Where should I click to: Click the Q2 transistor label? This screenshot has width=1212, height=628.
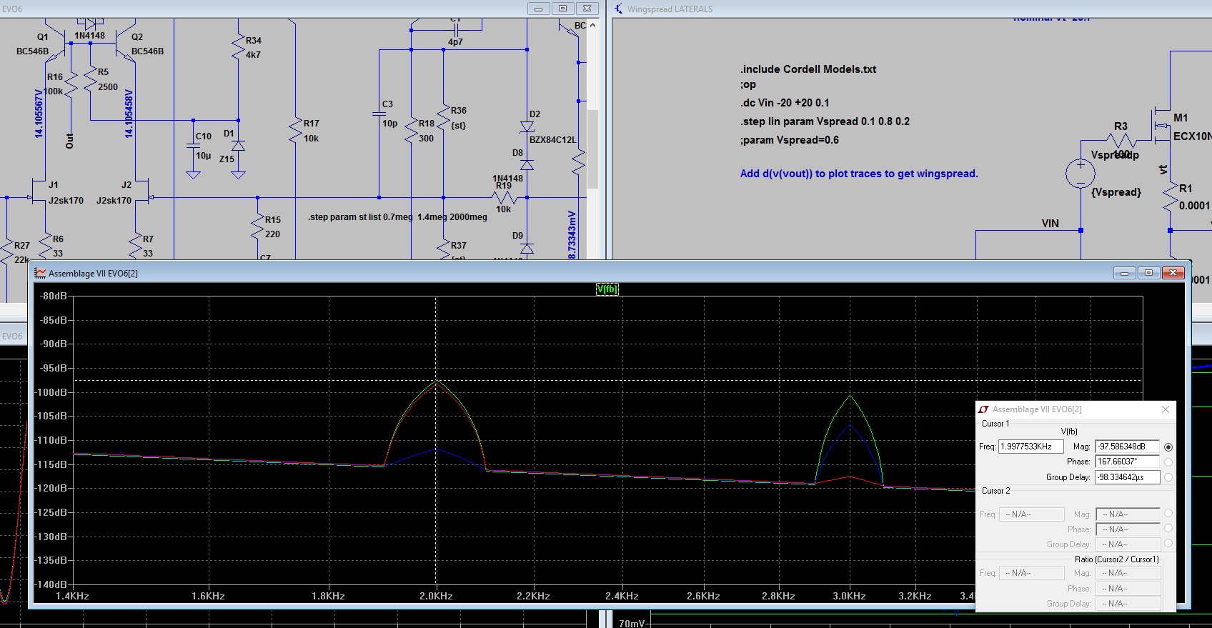pos(137,37)
